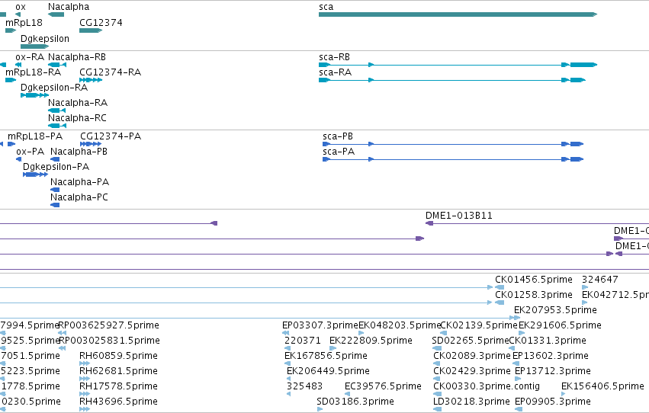This screenshot has height=413, width=649.
Task: Select the EK167856.5prime EST
Action: tap(288, 363)
